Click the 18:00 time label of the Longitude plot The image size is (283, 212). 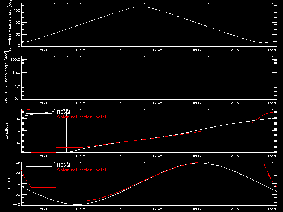(196, 156)
